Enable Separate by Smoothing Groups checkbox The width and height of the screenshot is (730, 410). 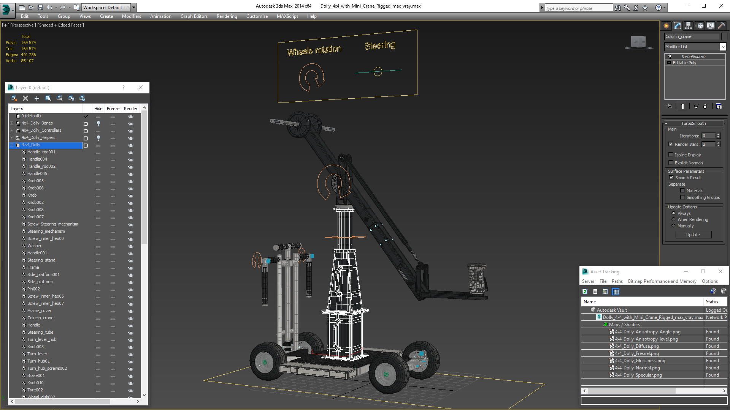coord(682,197)
